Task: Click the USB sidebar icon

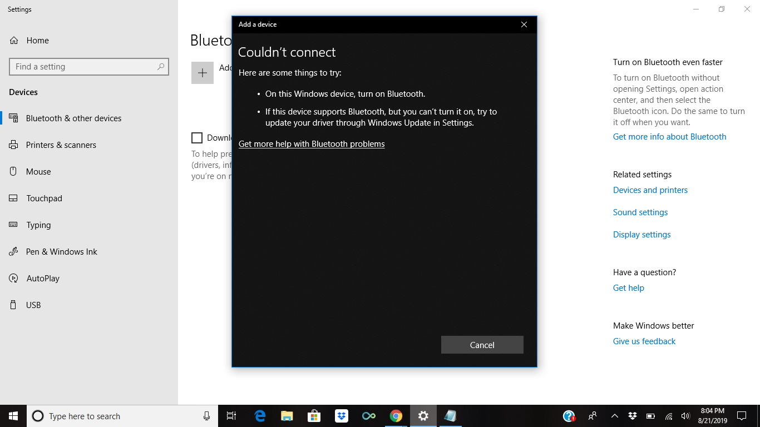Action: click(x=13, y=305)
